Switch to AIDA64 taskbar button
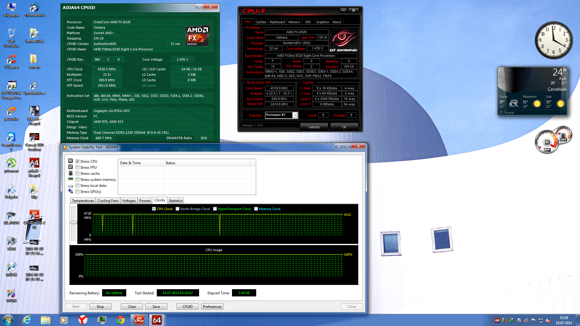Viewport: 580px width, 326px height. pos(157,320)
